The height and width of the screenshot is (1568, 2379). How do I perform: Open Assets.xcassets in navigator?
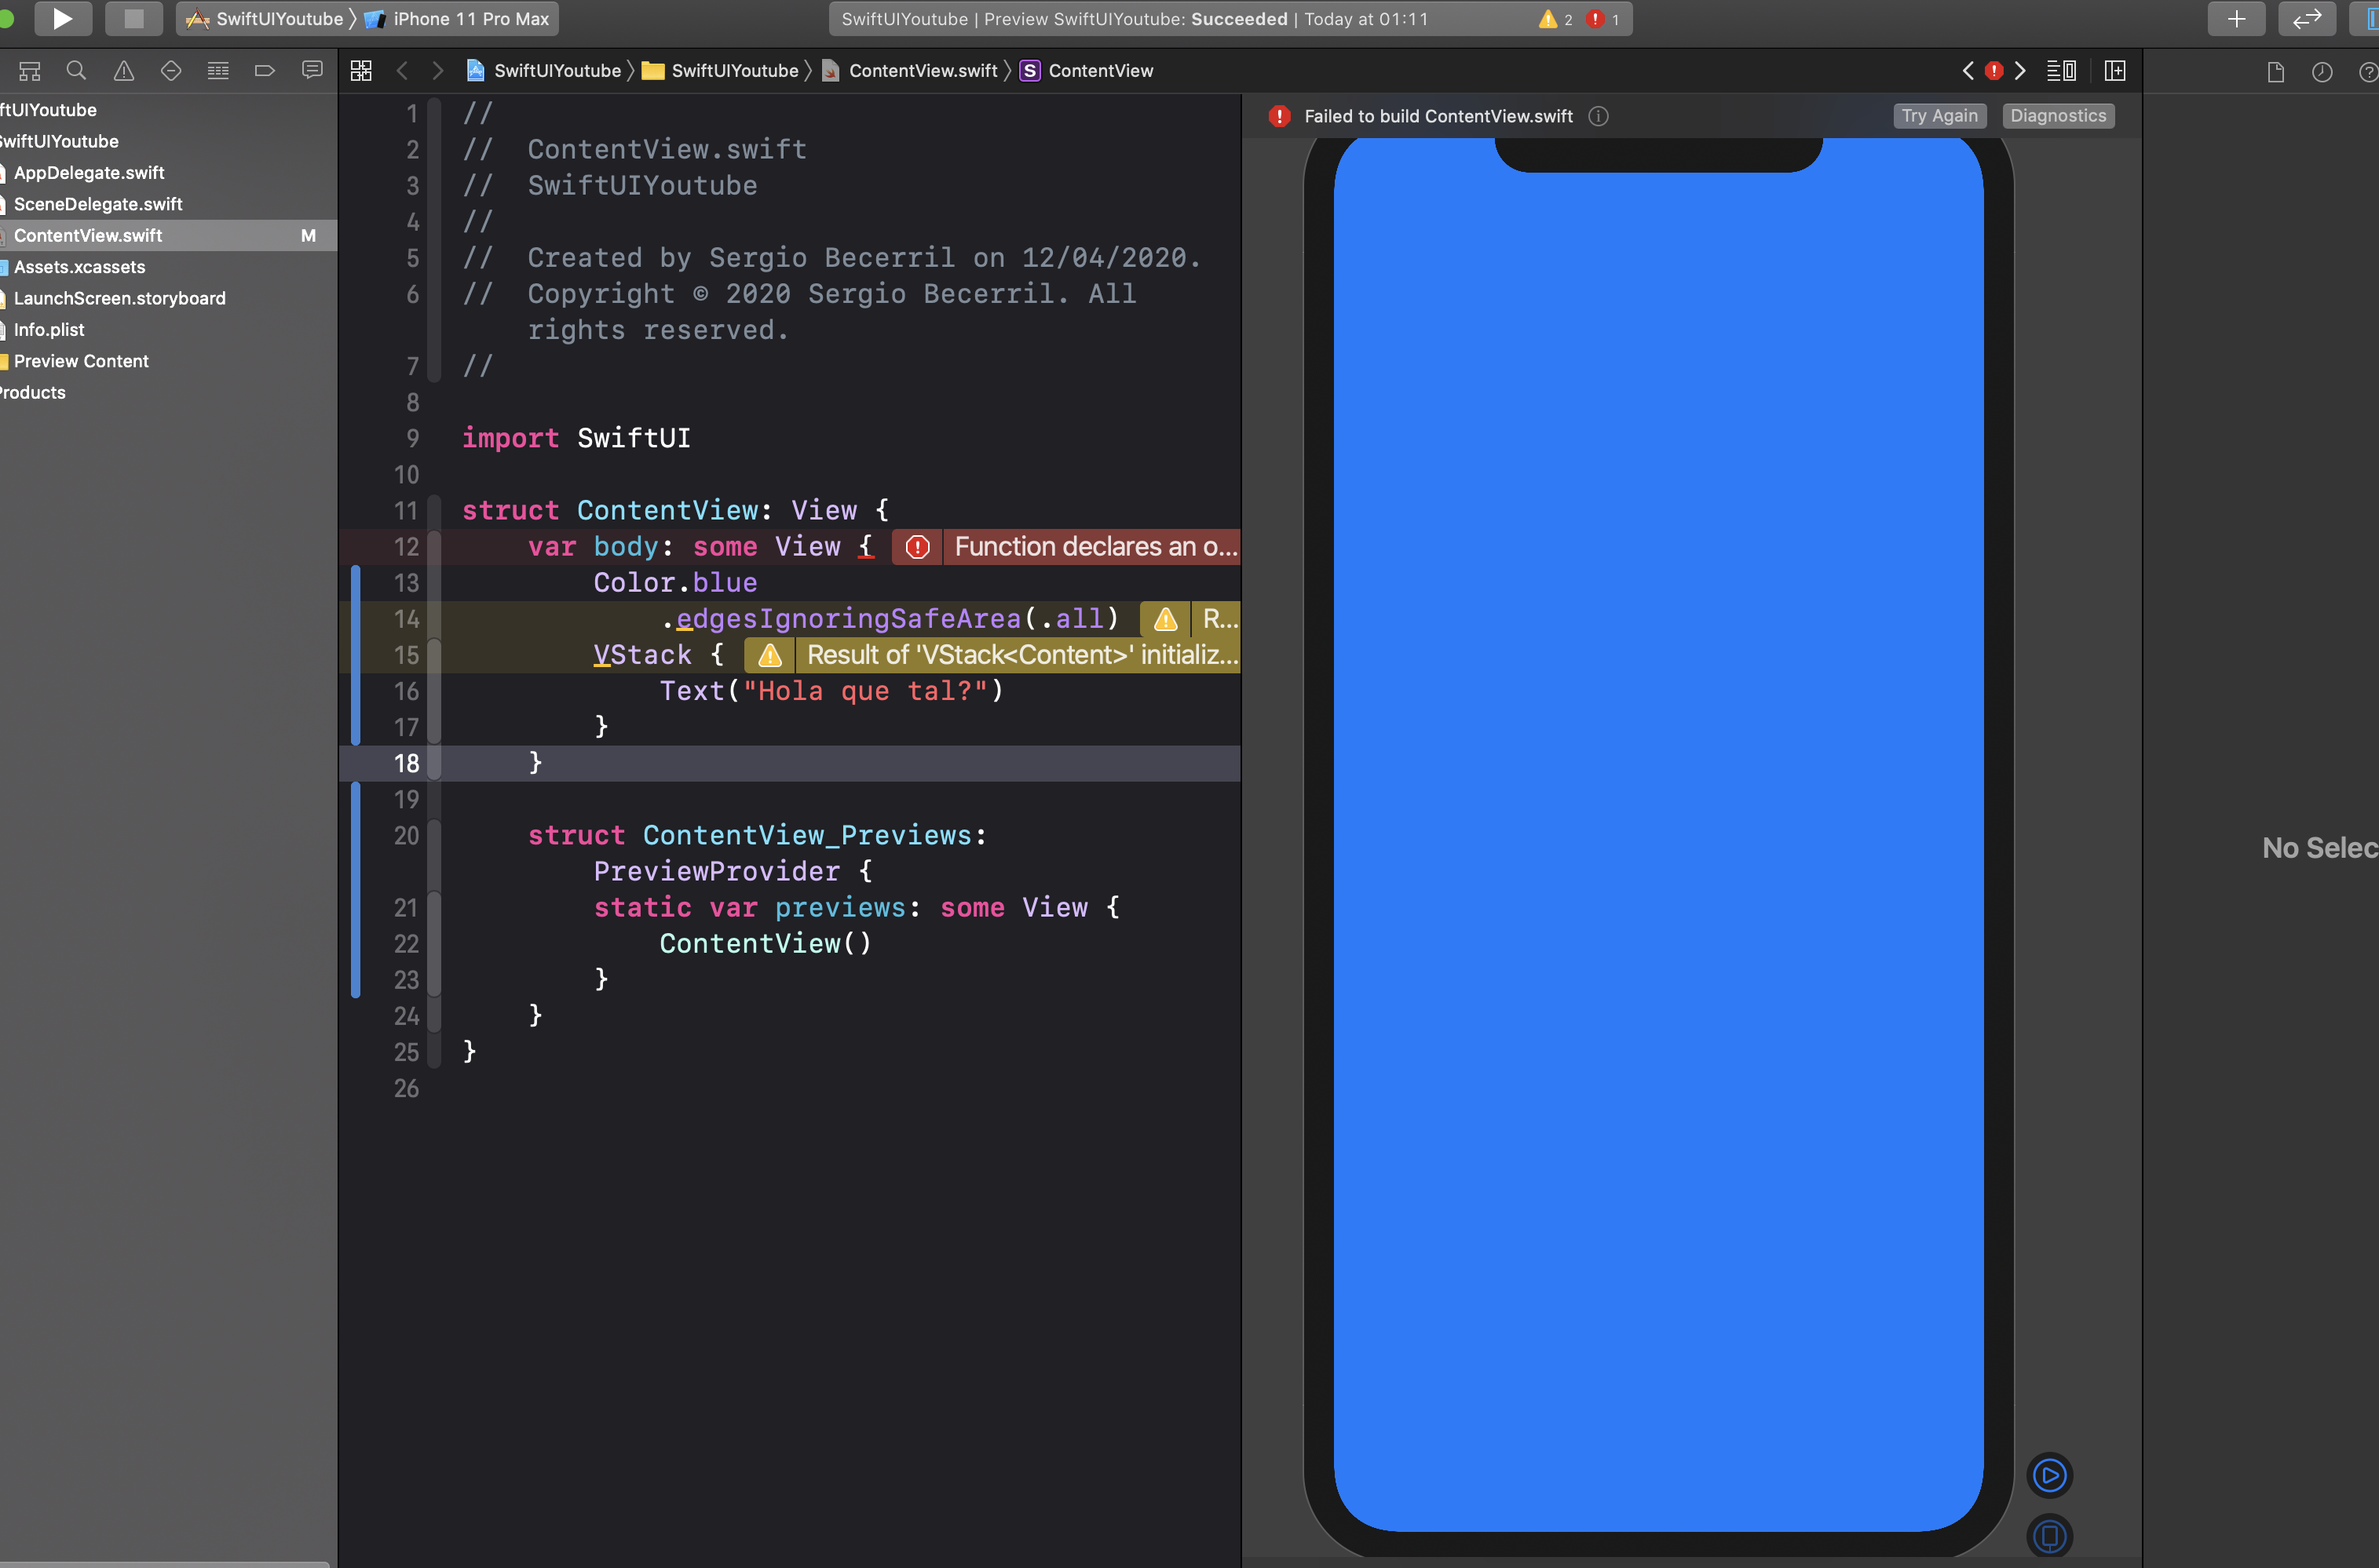(x=79, y=267)
